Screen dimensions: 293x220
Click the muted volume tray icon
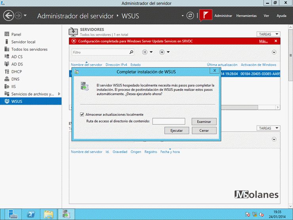tap(262, 214)
